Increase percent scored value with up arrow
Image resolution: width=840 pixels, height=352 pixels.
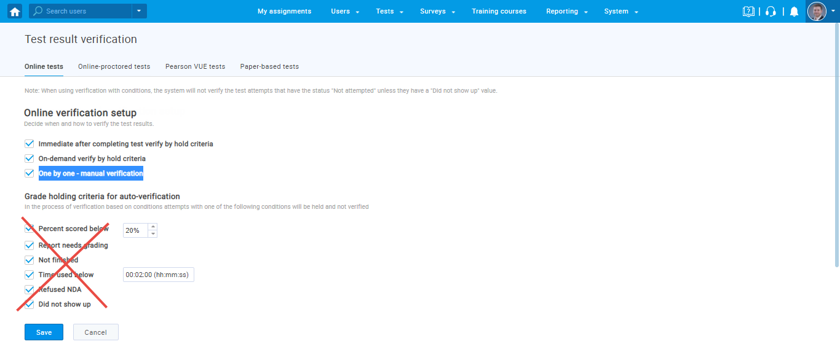pyautogui.click(x=153, y=227)
